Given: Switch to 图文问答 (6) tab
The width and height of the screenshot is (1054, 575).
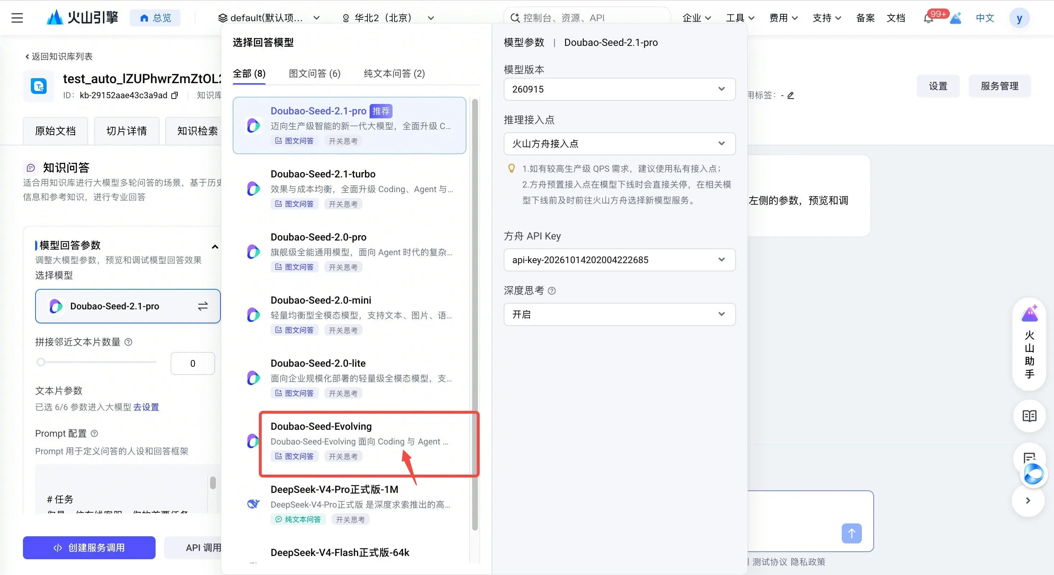Looking at the screenshot, I should tap(315, 73).
